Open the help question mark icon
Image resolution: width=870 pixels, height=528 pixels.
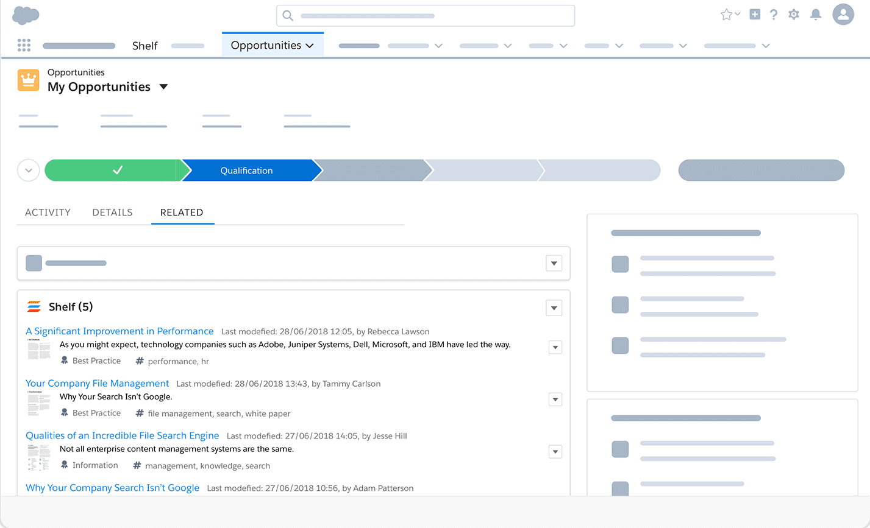pyautogui.click(x=774, y=15)
